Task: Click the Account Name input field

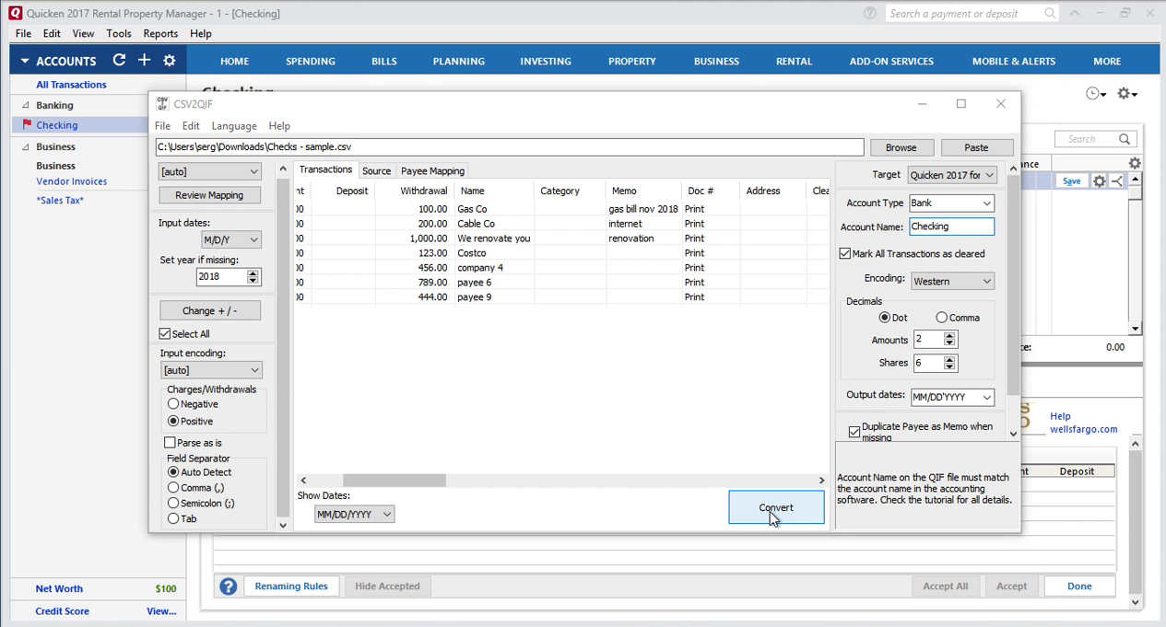Action: pos(951,226)
